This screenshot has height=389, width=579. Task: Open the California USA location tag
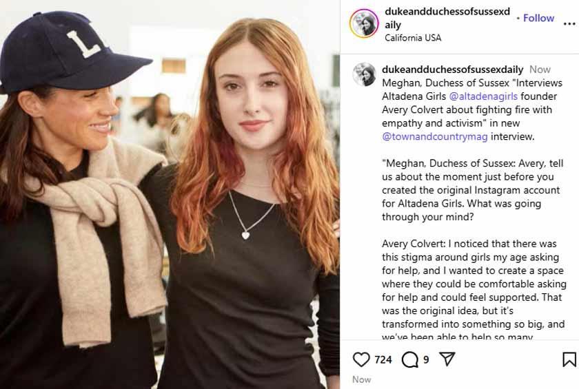(x=413, y=38)
